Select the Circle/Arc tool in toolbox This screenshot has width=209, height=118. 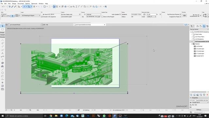[x=2, y=73]
